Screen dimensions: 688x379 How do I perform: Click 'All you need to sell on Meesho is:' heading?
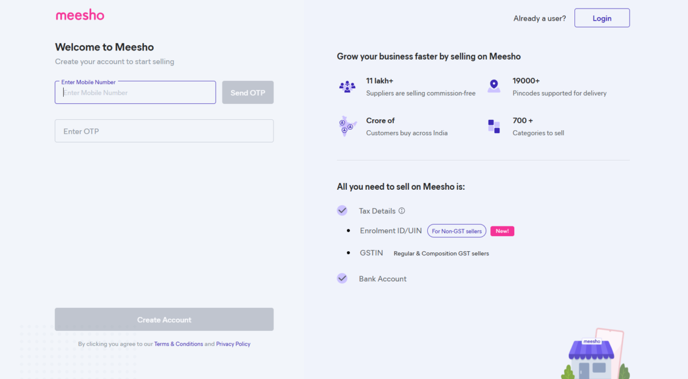(401, 187)
